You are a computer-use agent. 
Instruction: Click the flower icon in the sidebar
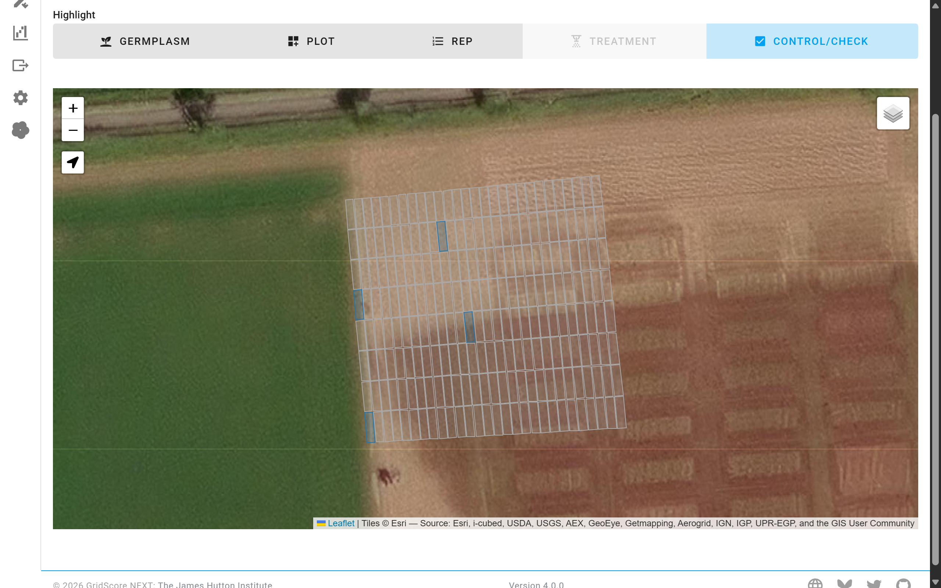point(20,130)
